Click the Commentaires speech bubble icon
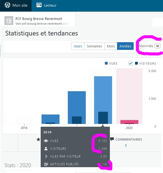Viewport: 163px width, 173px height. pyautogui.click(x=112, y=139)
